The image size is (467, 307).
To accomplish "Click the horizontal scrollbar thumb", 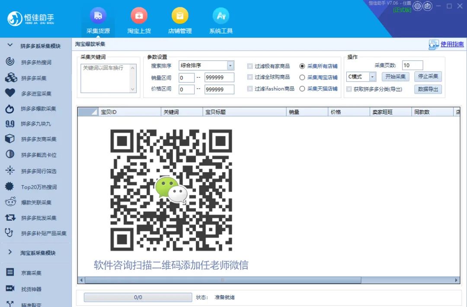I will pyautogui.click(x=223, y=280).
